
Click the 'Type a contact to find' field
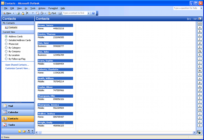pos(75,13)
